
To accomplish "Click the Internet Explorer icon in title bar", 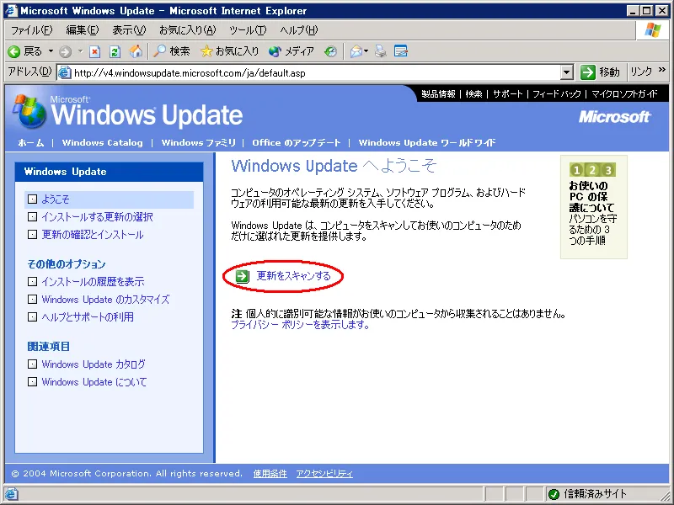I will tap(11, 10).
